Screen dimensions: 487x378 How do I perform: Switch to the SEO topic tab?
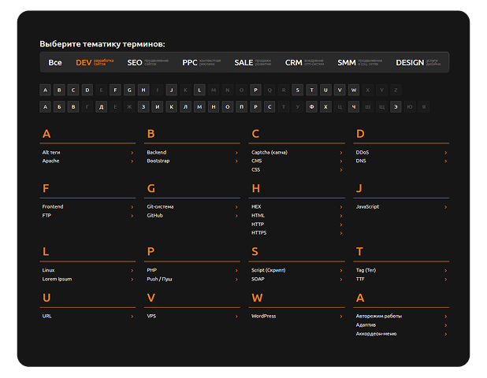tap(135, 62)
